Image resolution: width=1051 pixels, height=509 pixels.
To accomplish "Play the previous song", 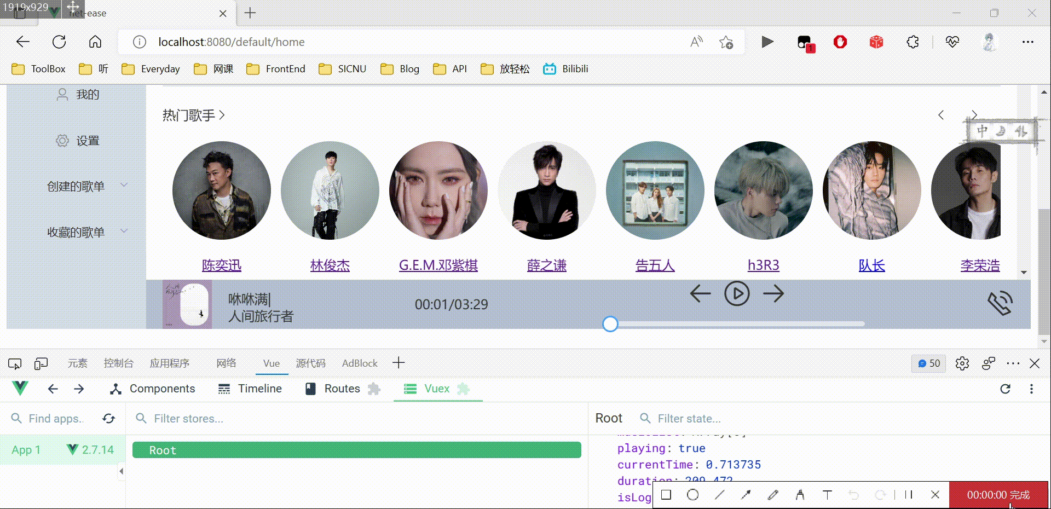I will [700, 294].
